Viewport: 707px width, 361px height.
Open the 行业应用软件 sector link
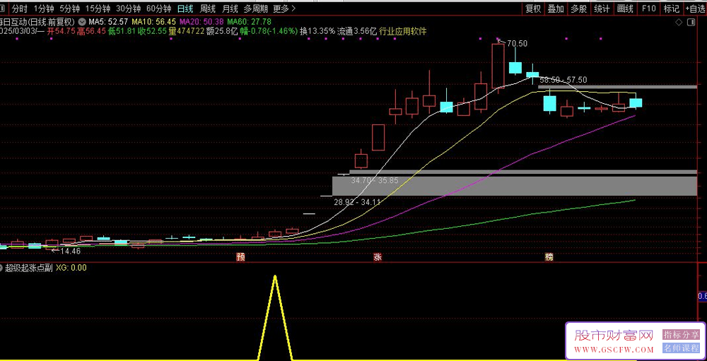402,31
